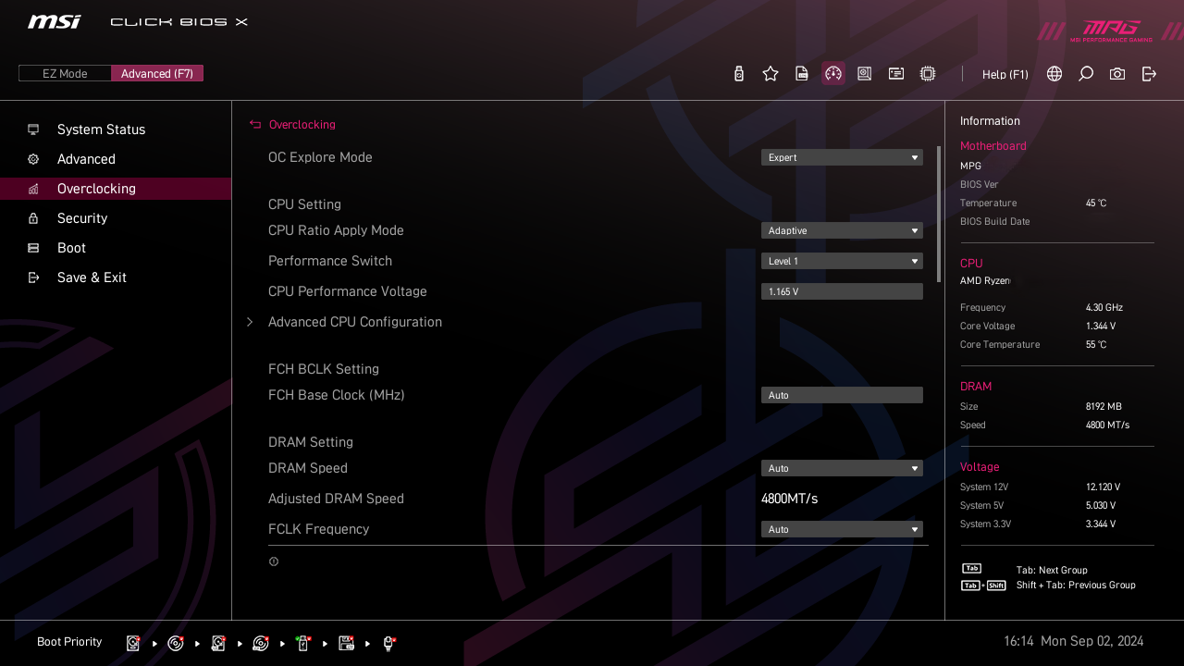Click the settings list vertical scrollbar

(939, 213)
